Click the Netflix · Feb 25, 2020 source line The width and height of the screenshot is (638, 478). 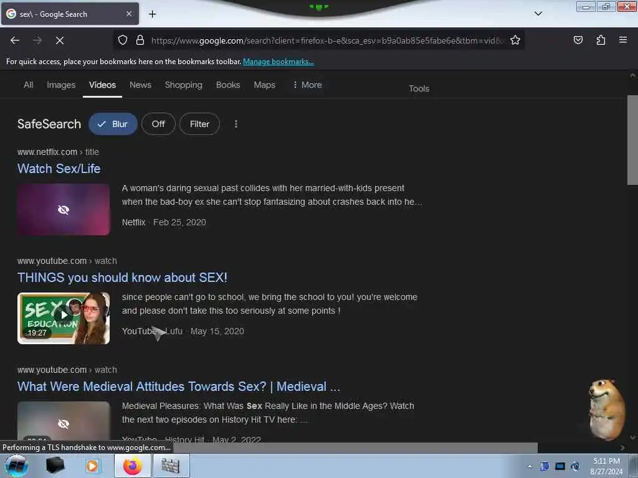point(164,222)
